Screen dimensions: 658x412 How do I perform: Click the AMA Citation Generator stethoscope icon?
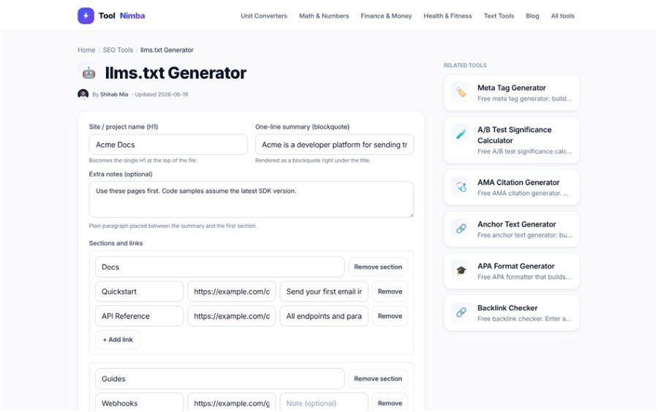461,187
